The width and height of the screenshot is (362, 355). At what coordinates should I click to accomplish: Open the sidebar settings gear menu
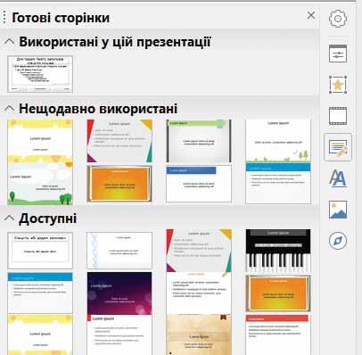pos(338,19)
